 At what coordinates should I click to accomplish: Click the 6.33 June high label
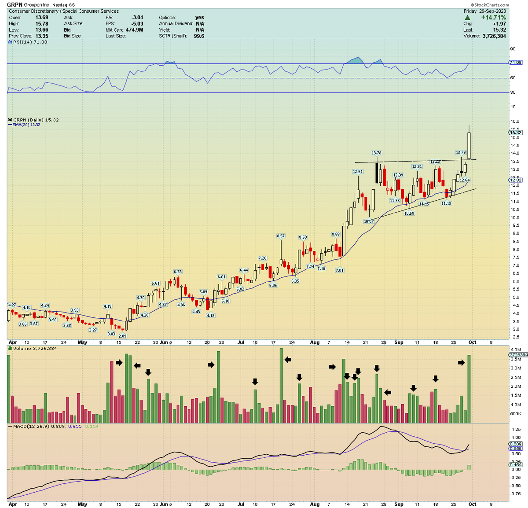[x=178, y=272]
